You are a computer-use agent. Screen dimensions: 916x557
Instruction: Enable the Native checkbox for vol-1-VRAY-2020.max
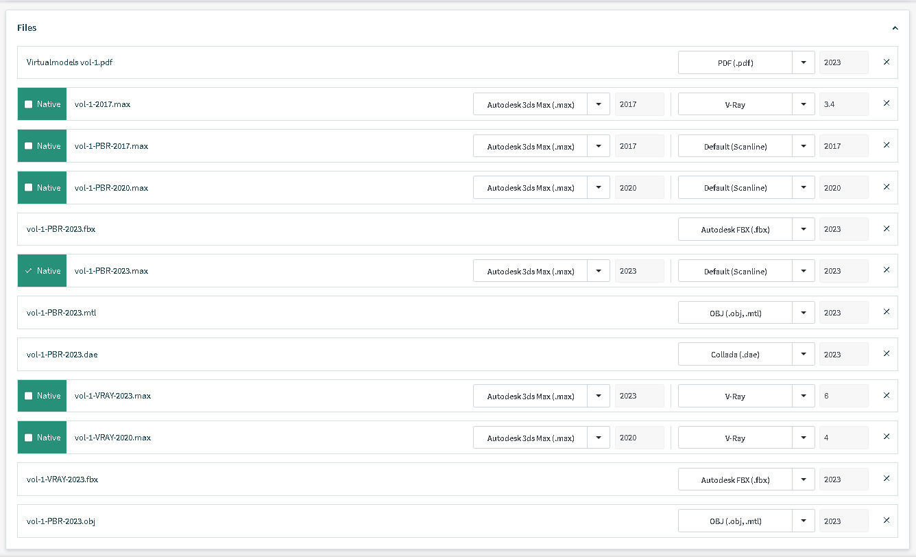click(x=28, y=438)
